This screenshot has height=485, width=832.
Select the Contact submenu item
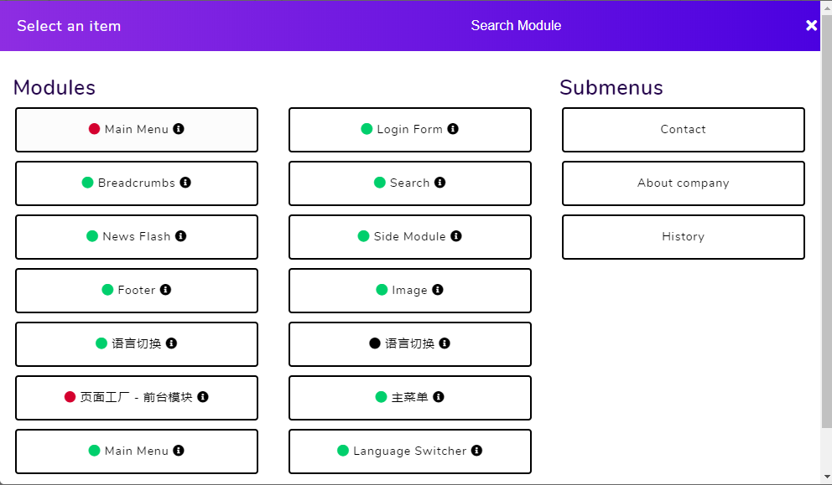pyautogui.click(x=683, y=130)
